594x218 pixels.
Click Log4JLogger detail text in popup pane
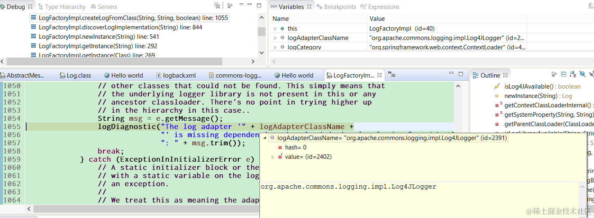tap(348, 187)
